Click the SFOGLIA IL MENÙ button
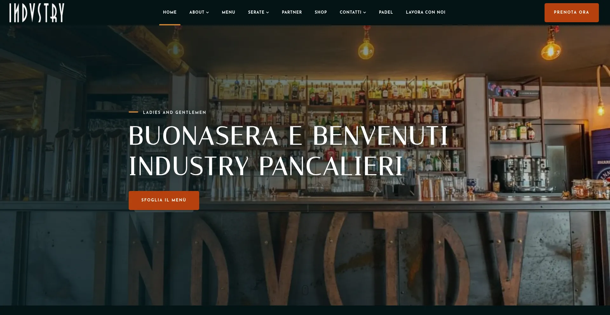Viewport: 610px width, 315px height. (164, 200)
